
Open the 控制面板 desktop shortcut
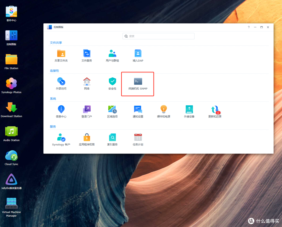click(11, 38)
